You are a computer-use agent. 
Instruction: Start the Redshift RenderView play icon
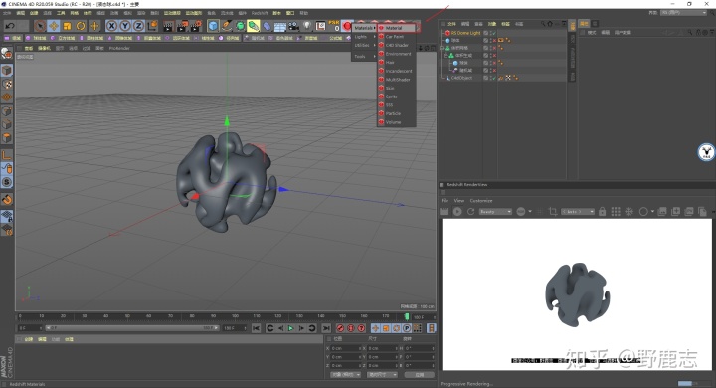click(x=457, y=212)
